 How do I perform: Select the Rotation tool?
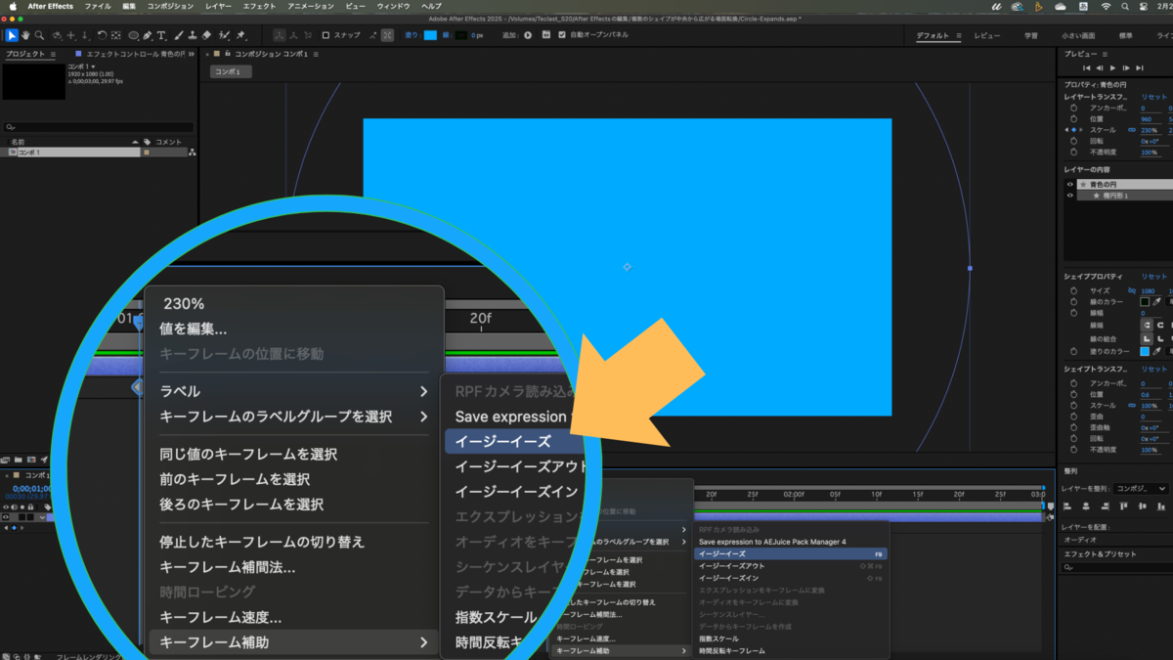[102, 35]
